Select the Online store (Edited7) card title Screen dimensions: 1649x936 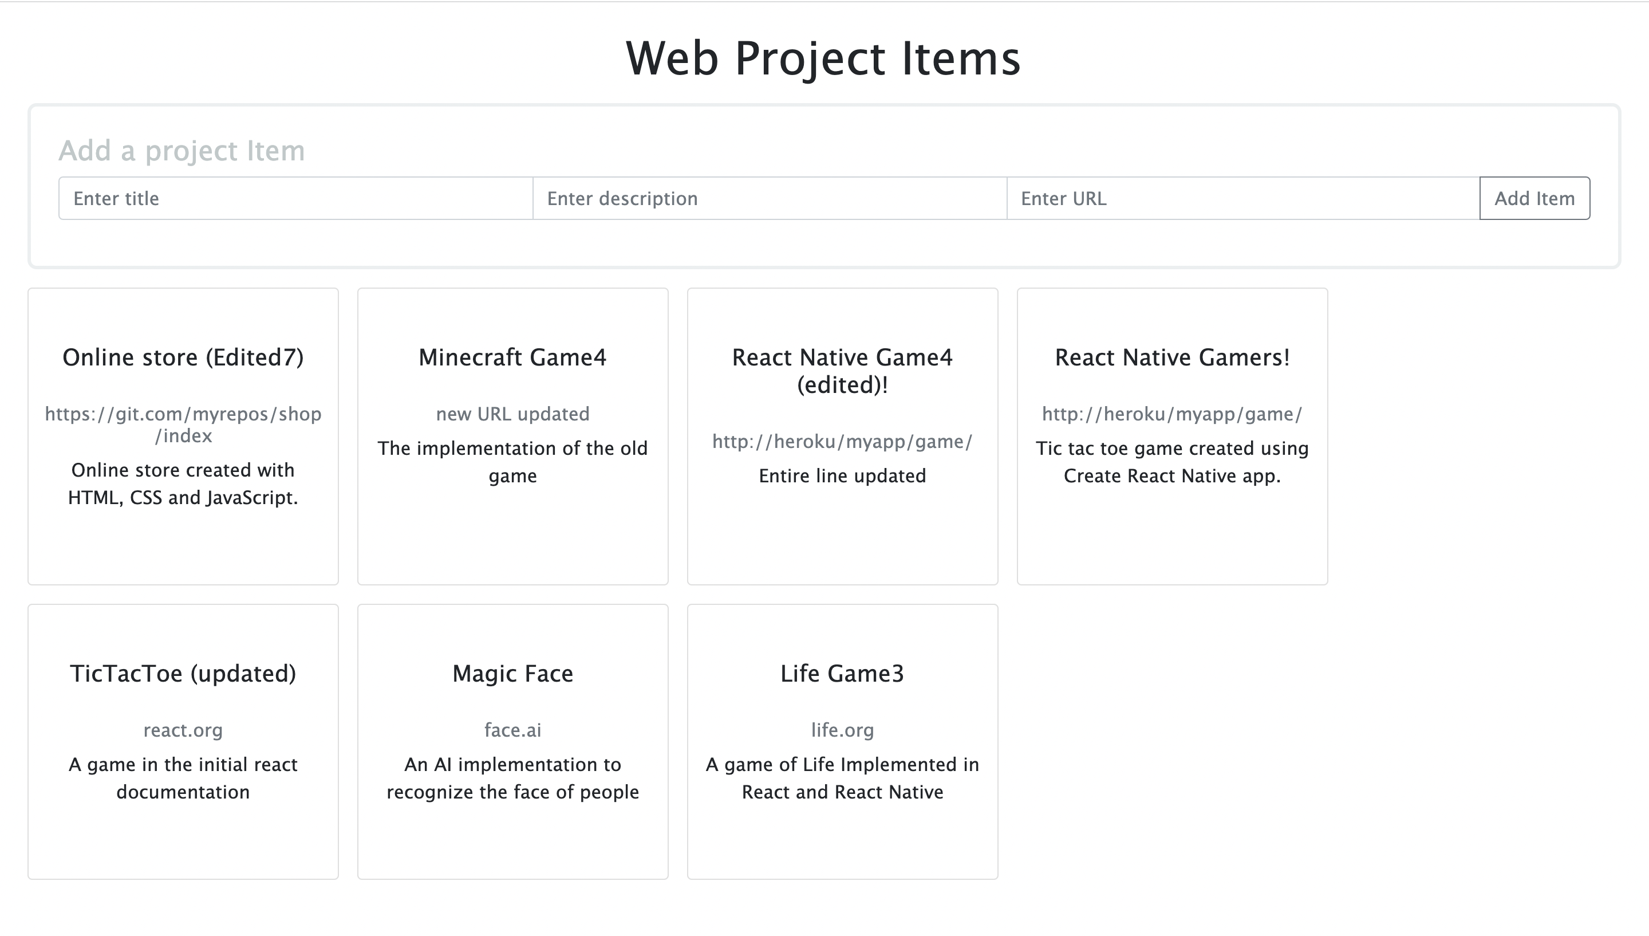point(183,357)
